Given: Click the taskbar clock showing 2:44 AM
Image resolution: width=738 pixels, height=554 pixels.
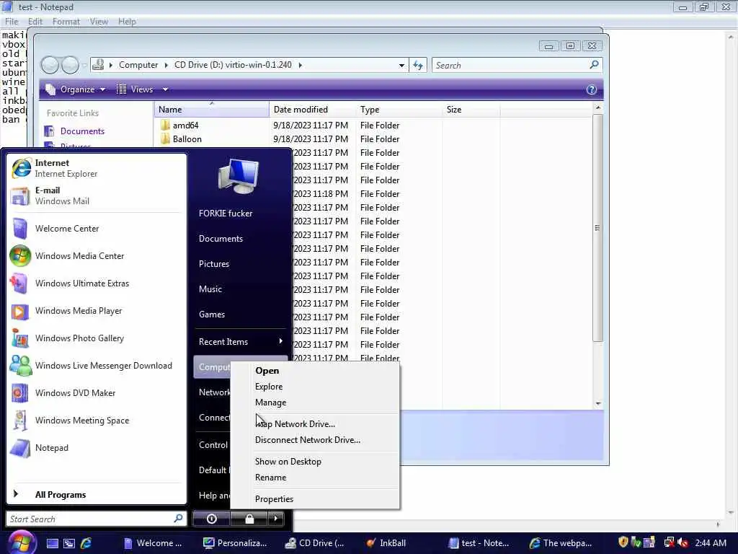Looking at the screenshot, I should click(x=711, y=542).
